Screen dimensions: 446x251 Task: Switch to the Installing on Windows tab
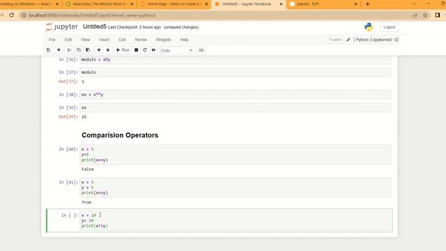tap(29, 4)
